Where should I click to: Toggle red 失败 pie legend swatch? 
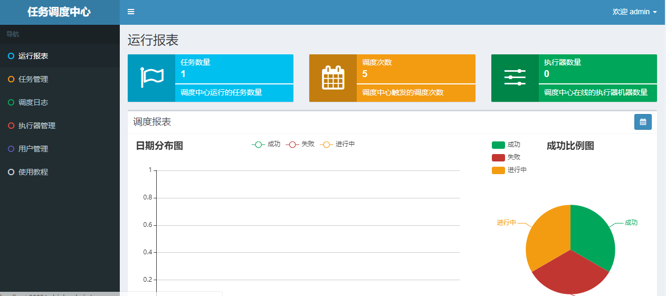(x=498, y=157)
